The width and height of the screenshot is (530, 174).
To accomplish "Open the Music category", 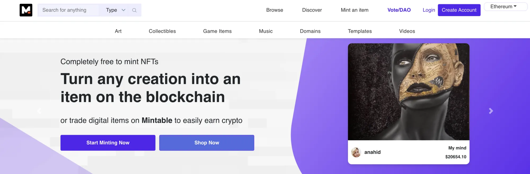I will pyautogui.click(x=266, y=31).
